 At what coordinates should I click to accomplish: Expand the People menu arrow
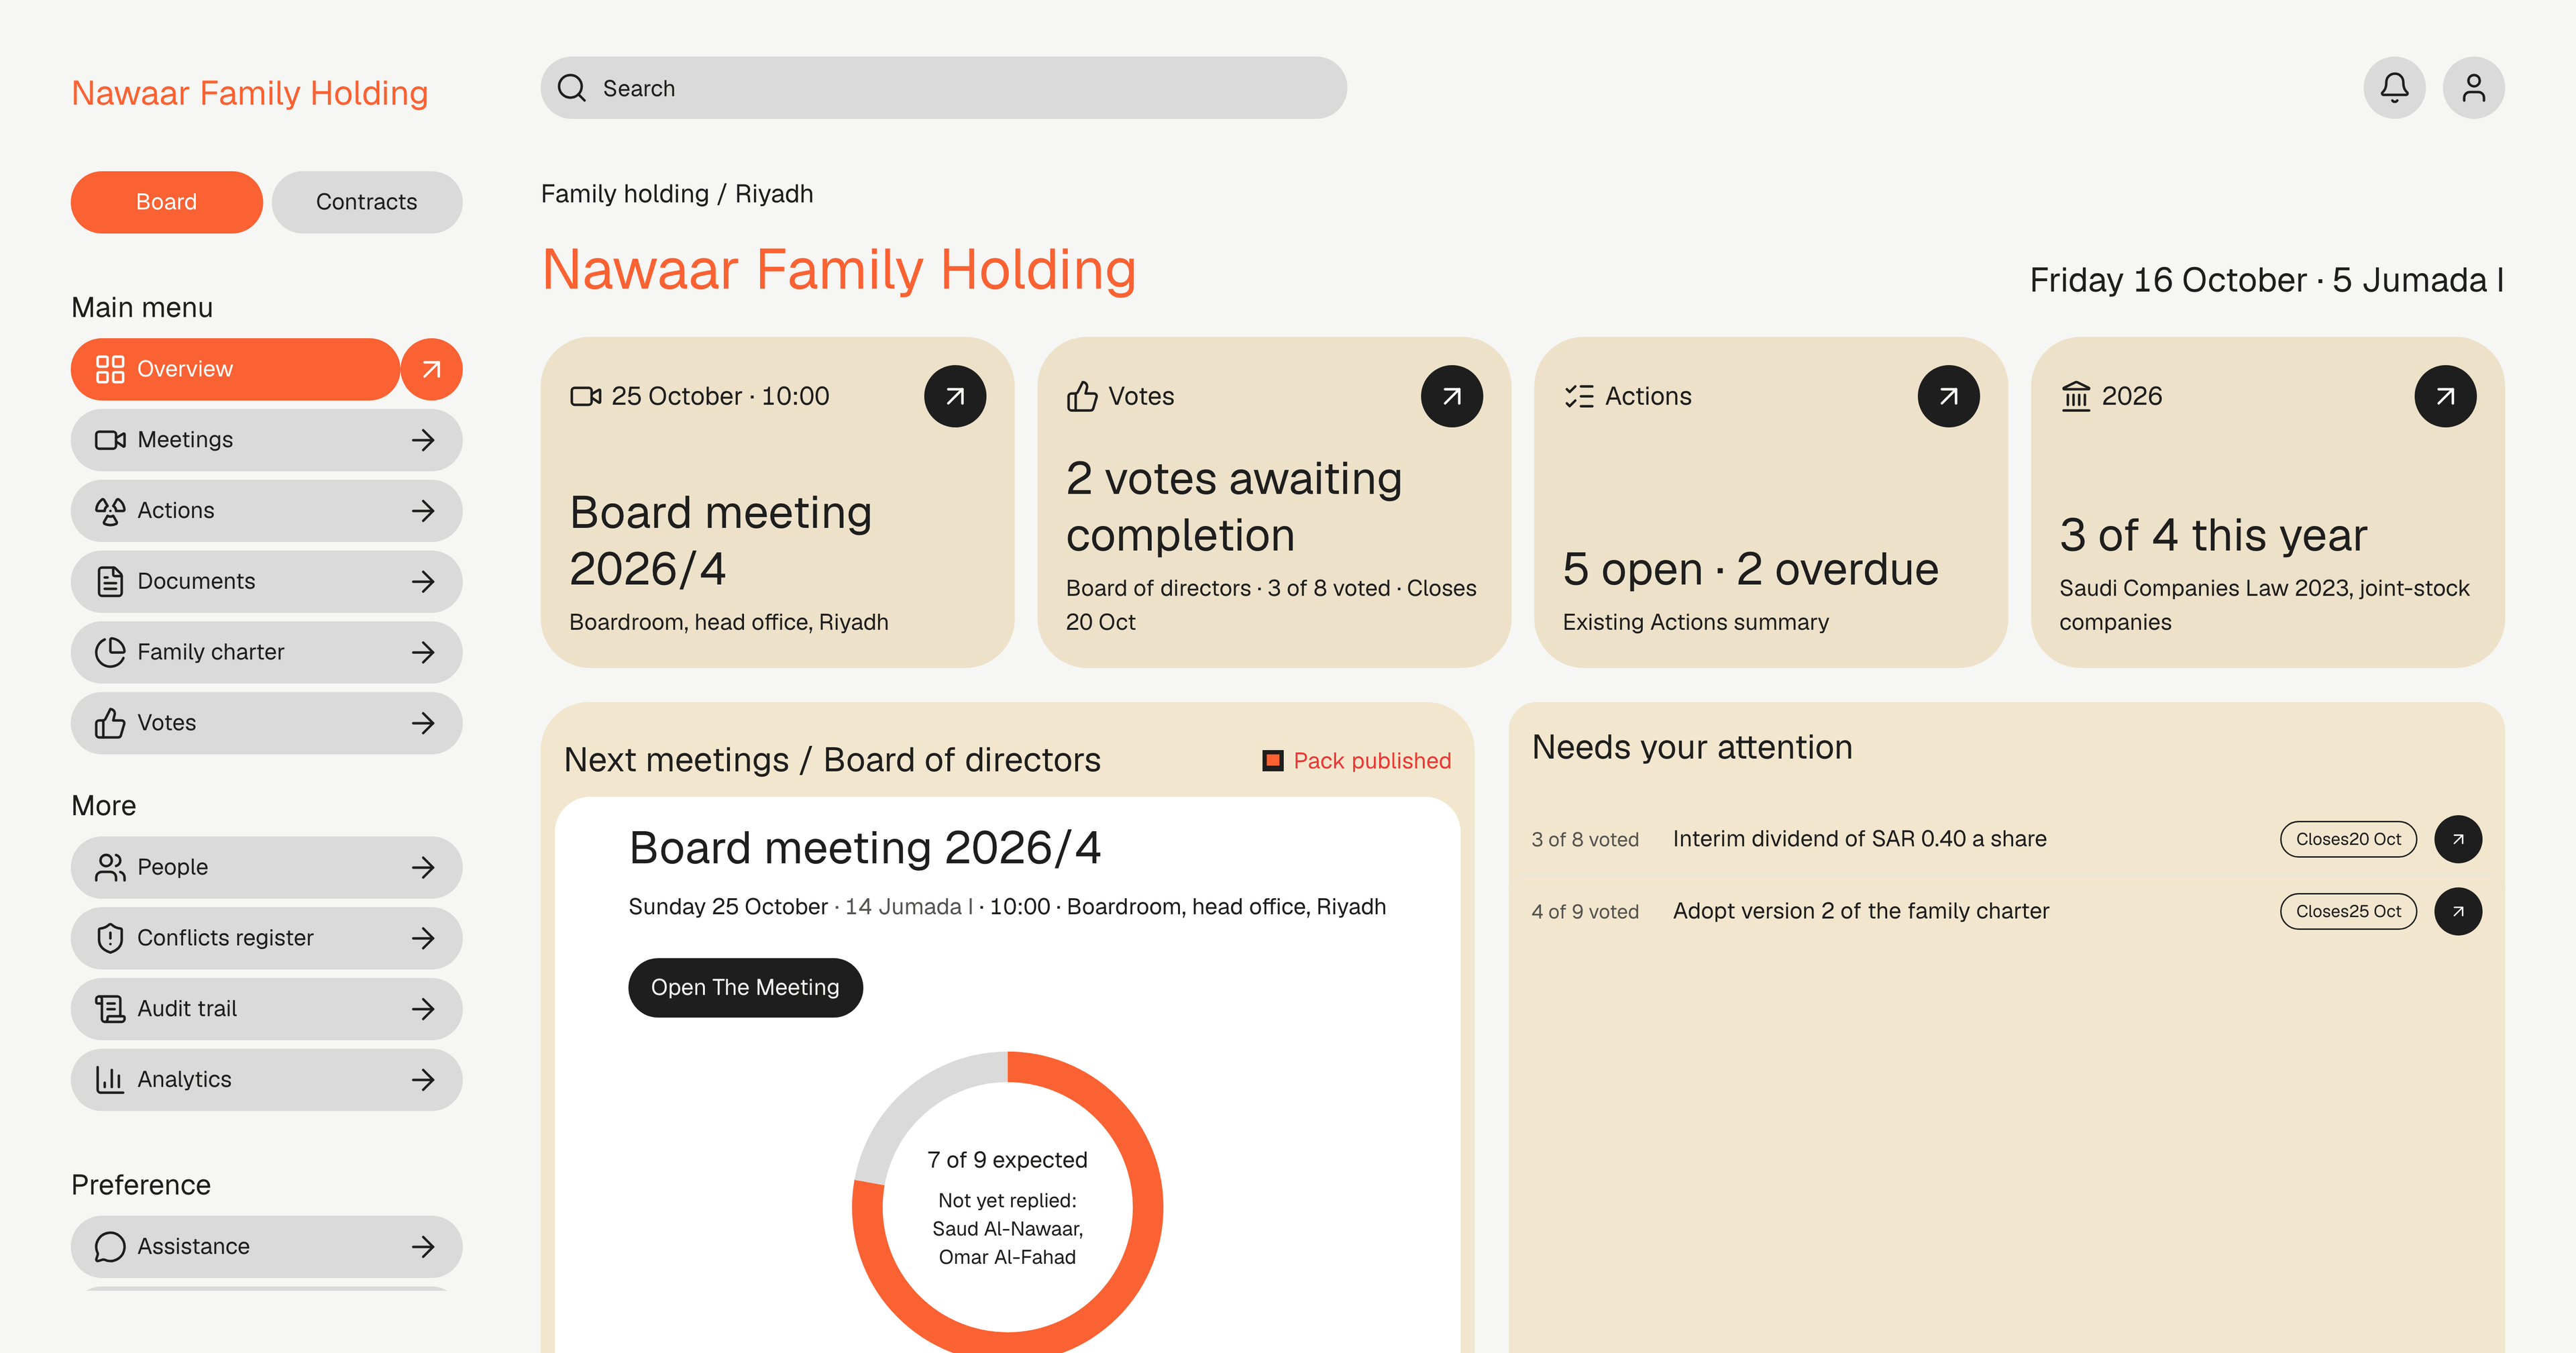423,867
